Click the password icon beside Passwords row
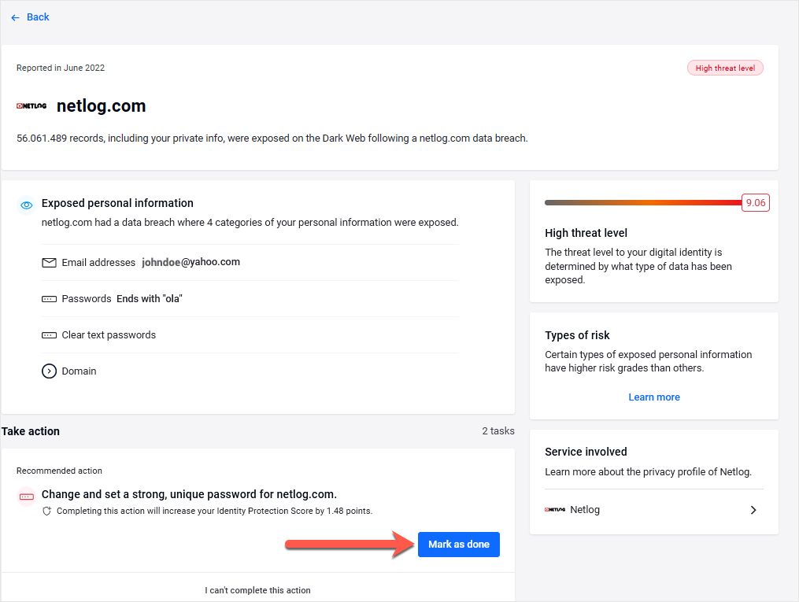Viewport: 799px width, 602px height. click(49, 299)
